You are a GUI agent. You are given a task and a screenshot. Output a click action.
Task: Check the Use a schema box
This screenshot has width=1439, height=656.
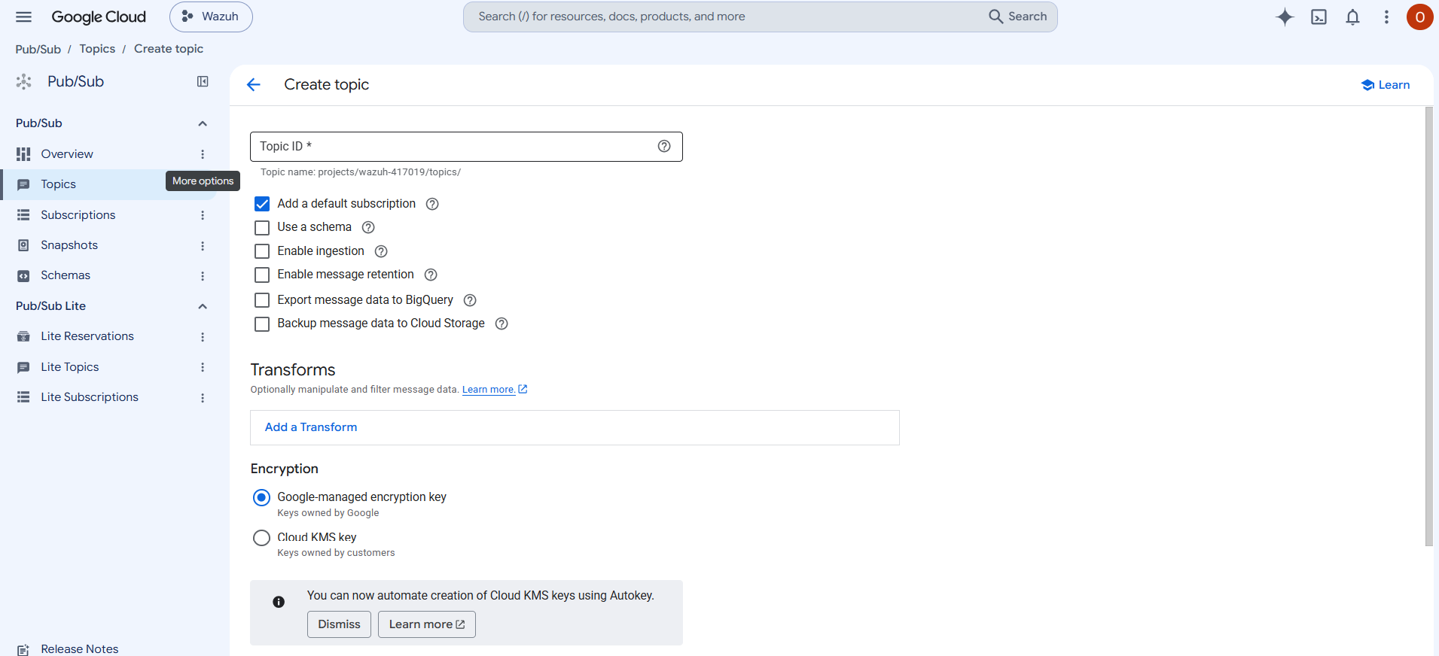(262, 227)
